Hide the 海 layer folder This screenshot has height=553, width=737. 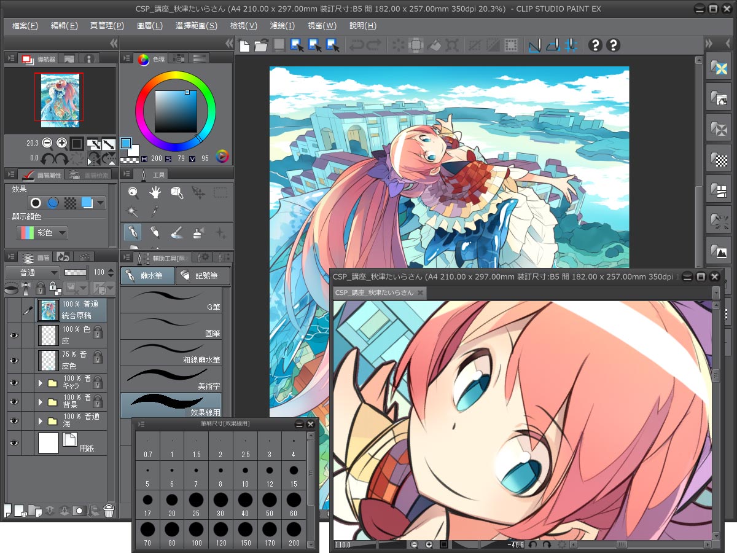coord(14,420)
